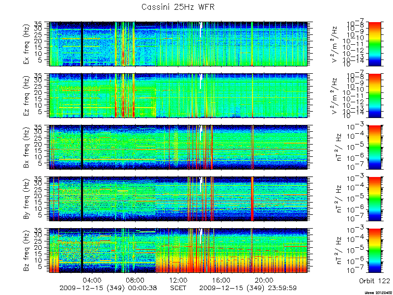This screenshot has height=295, width=393.
Task: Click the 16:00 time axis label
Action: pos(222,280)
